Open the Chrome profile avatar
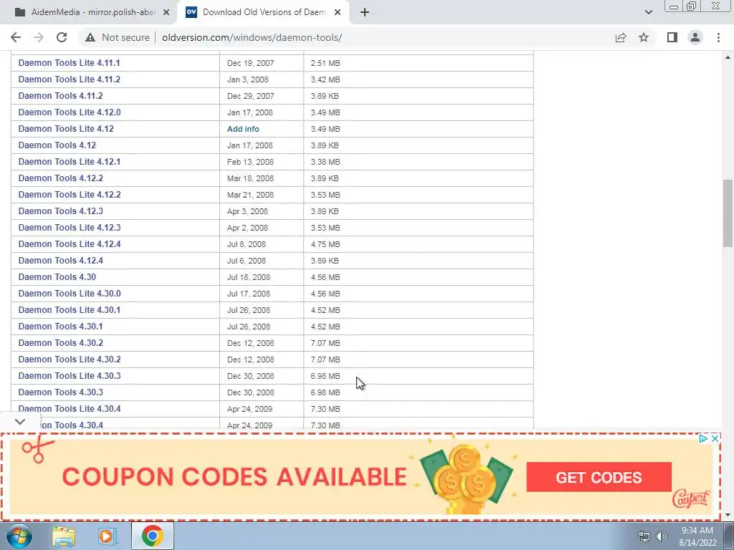The width and height of the screenshot is (734, 550). [695, 37]
